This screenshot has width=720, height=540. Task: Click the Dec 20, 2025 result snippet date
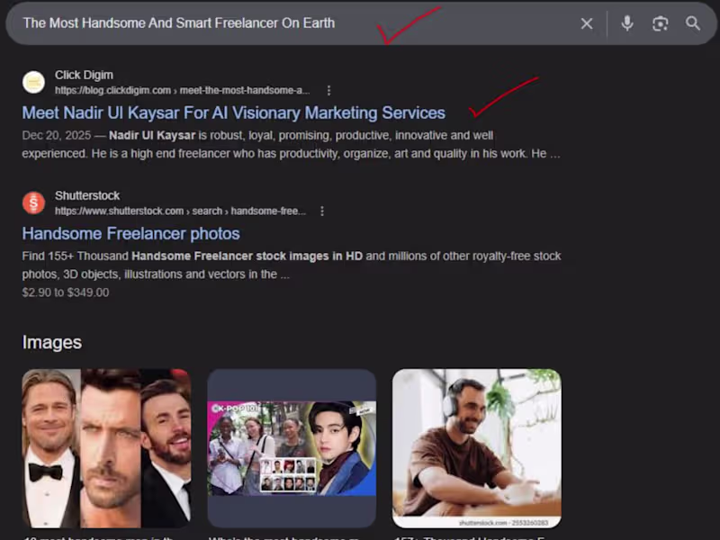[x=57, y=136]
